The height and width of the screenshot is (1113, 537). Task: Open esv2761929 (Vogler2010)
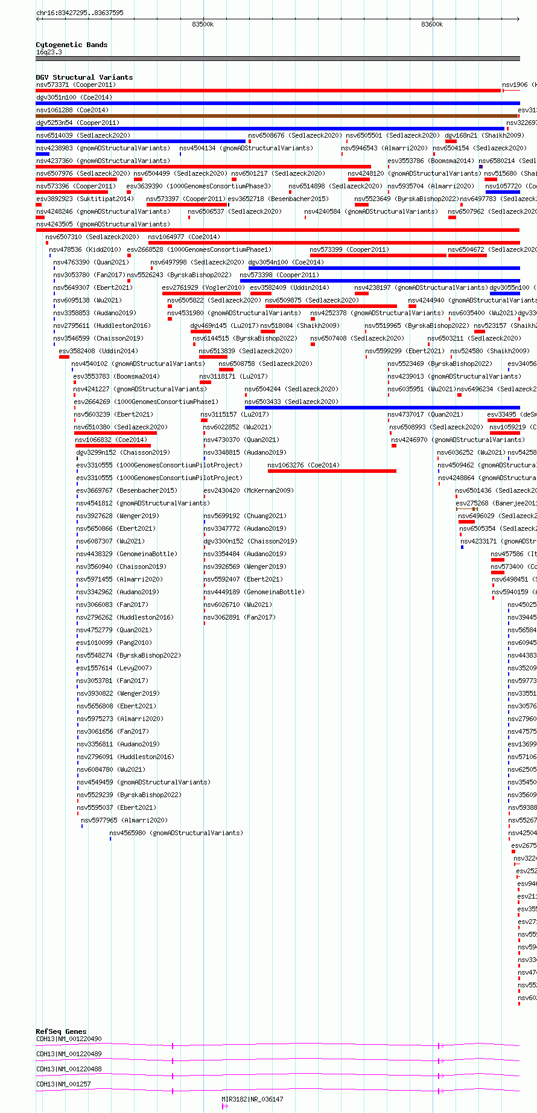[203, 287]
